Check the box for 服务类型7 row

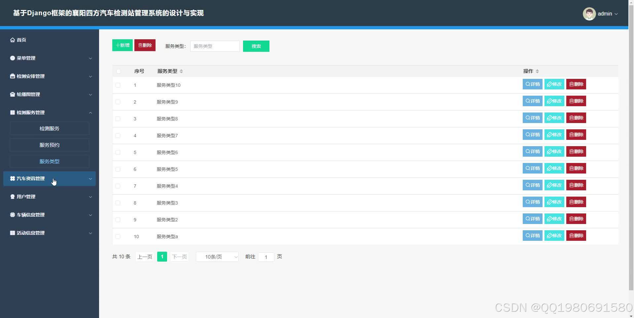[118, 136]
